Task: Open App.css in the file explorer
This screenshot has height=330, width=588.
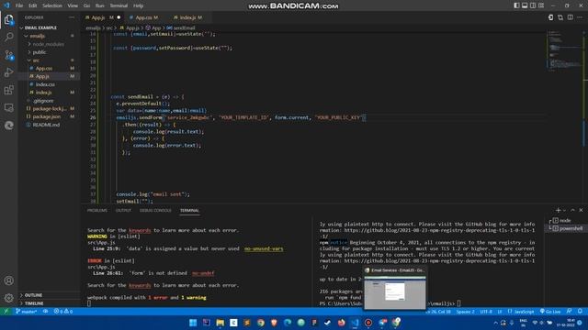Action: click(x=49, y=69)
